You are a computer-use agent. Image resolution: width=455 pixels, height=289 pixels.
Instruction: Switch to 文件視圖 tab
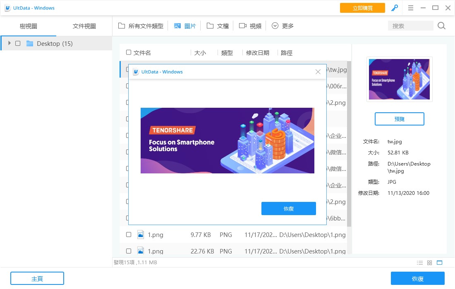pyautogui.click(x=84, y=26)
